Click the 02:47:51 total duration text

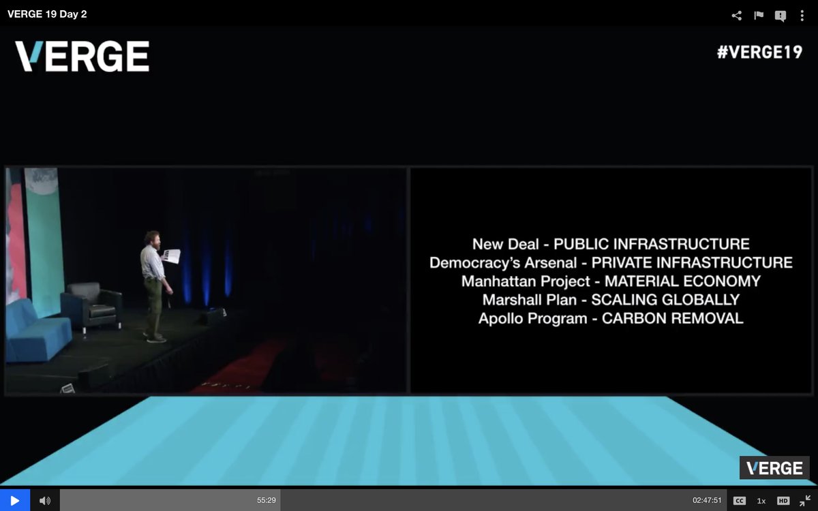(x=707, y=500)
